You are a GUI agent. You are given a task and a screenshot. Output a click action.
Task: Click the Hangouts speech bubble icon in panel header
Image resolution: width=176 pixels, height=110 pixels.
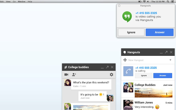(x=125, y=52)
